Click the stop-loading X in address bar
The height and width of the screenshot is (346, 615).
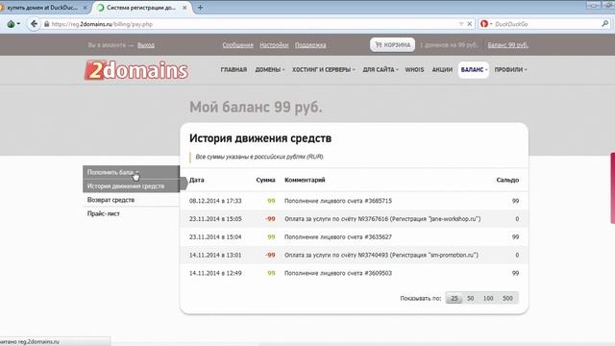tap(470, 24)
